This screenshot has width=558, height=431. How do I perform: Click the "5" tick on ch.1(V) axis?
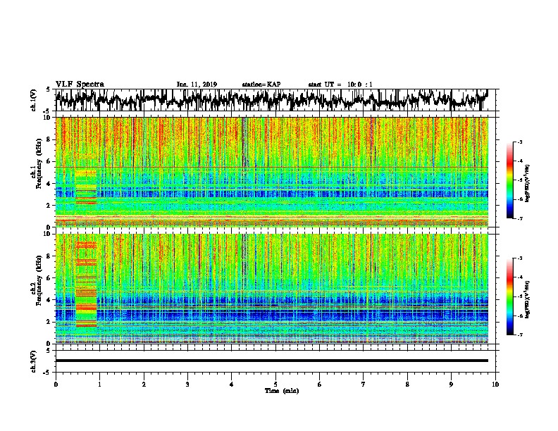(49, 89)
